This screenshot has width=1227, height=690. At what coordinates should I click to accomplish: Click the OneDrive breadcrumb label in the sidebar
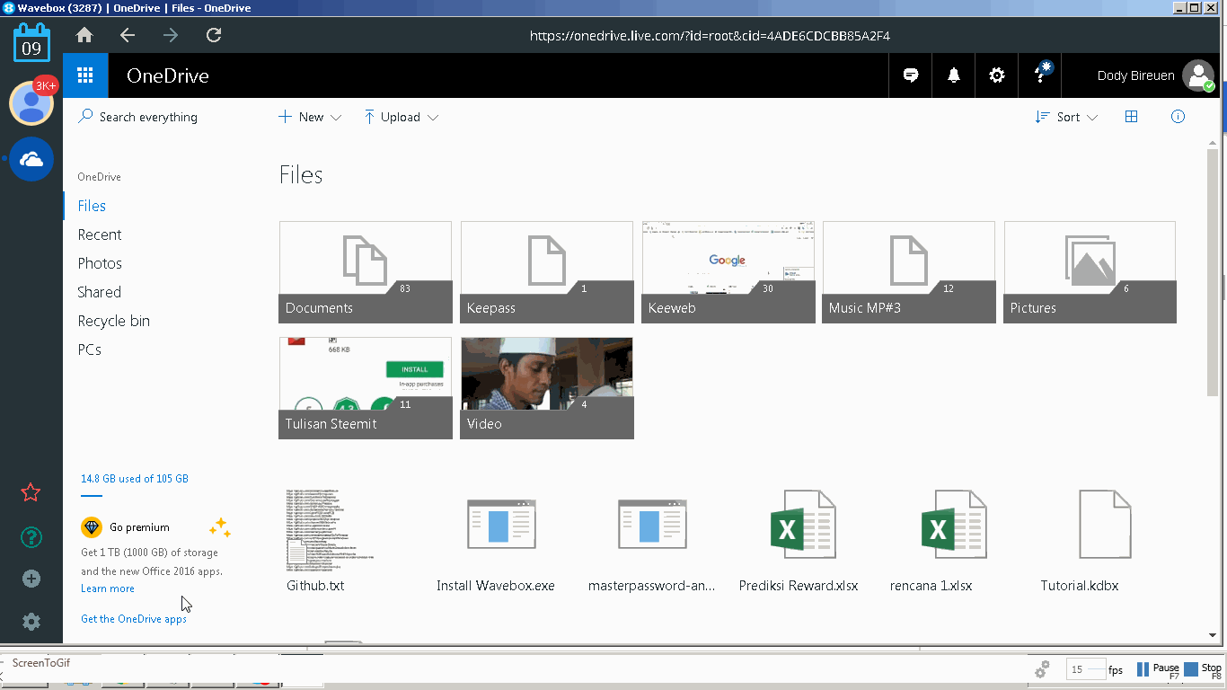(x=99, y=177)
